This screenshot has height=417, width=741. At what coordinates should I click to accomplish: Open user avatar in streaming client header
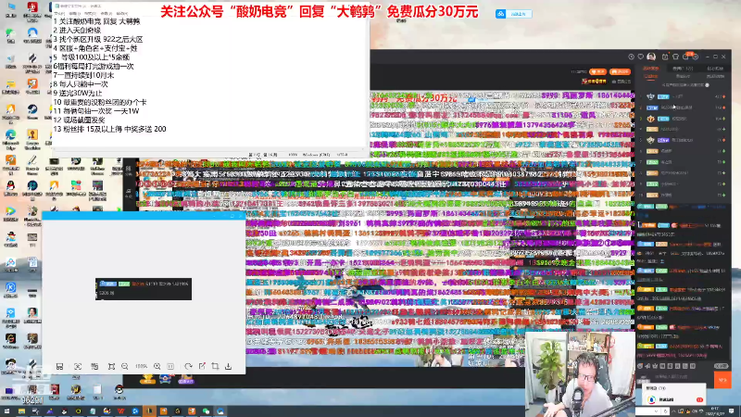651,57
